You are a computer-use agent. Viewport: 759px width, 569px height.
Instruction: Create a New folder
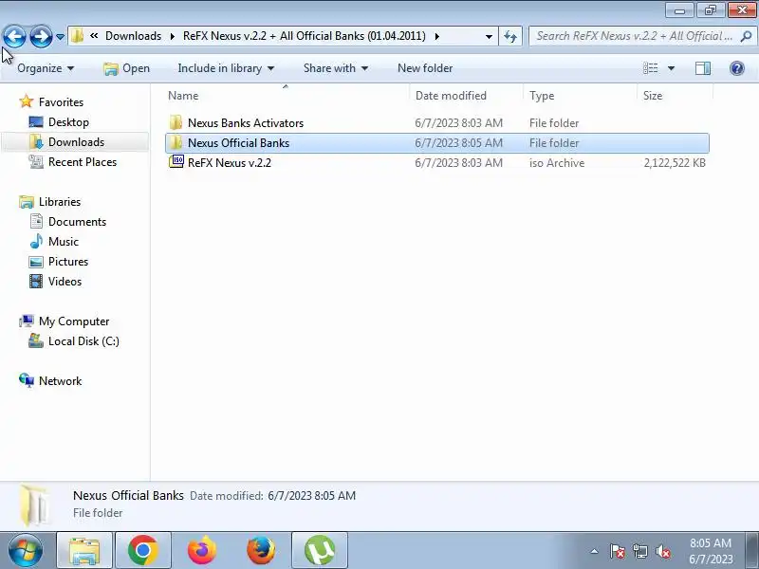click(x=425, y=68)
